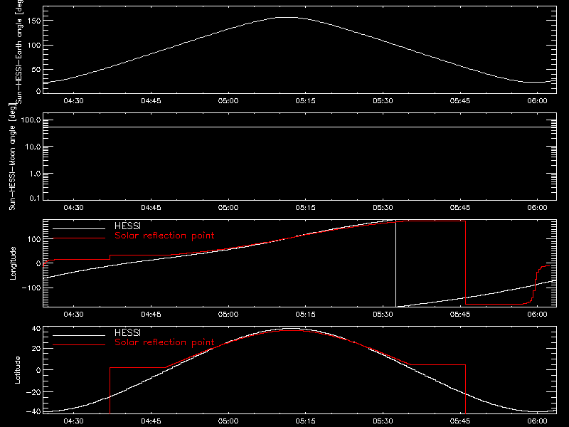
Task: Click 06:00 label under Earth angle plot
Action: click(537, 101)
